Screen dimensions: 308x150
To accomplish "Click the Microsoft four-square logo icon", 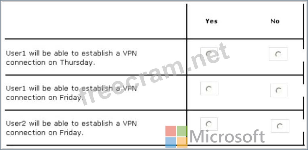I will pyautogui.click(x=176, y=137).
